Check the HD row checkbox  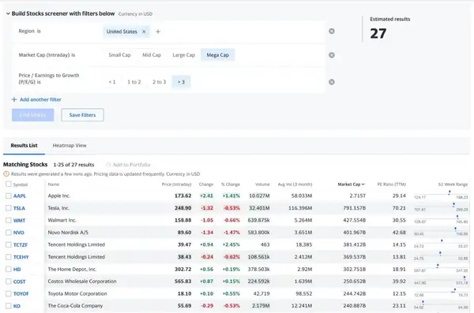9,269
